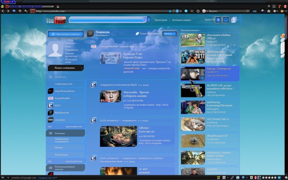Select the Музыка category in sidebar
The image size is (288, 180).
[66, 147]
